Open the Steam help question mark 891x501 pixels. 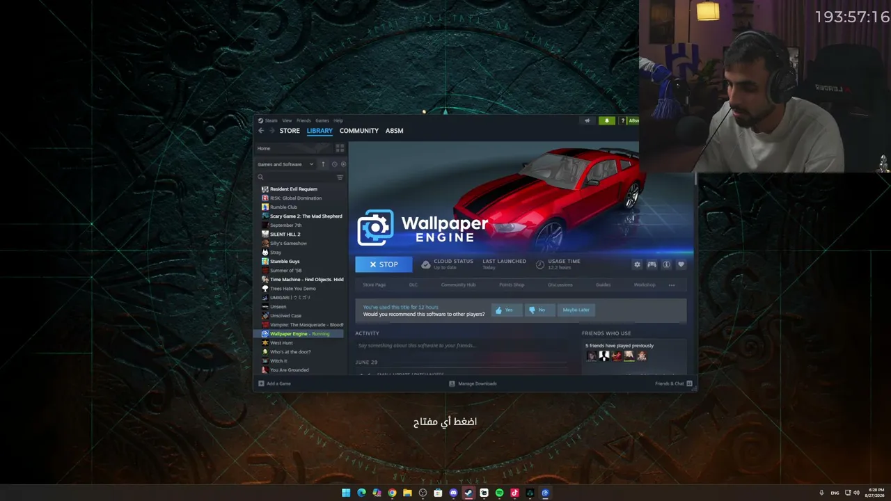623,120
